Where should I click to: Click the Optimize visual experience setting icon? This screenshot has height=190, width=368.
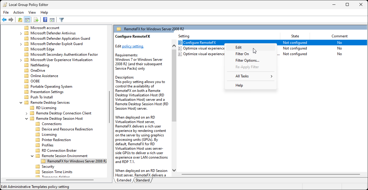point(180,48)
